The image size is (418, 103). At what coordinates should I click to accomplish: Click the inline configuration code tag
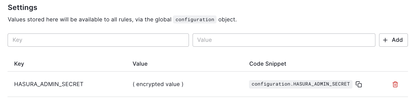click(x=195, y=20)
